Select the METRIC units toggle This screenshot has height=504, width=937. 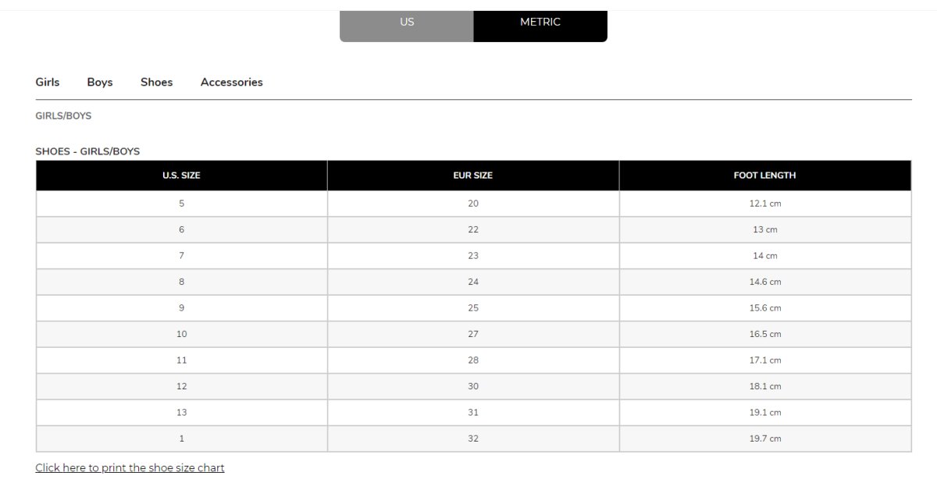pos(540,23)
